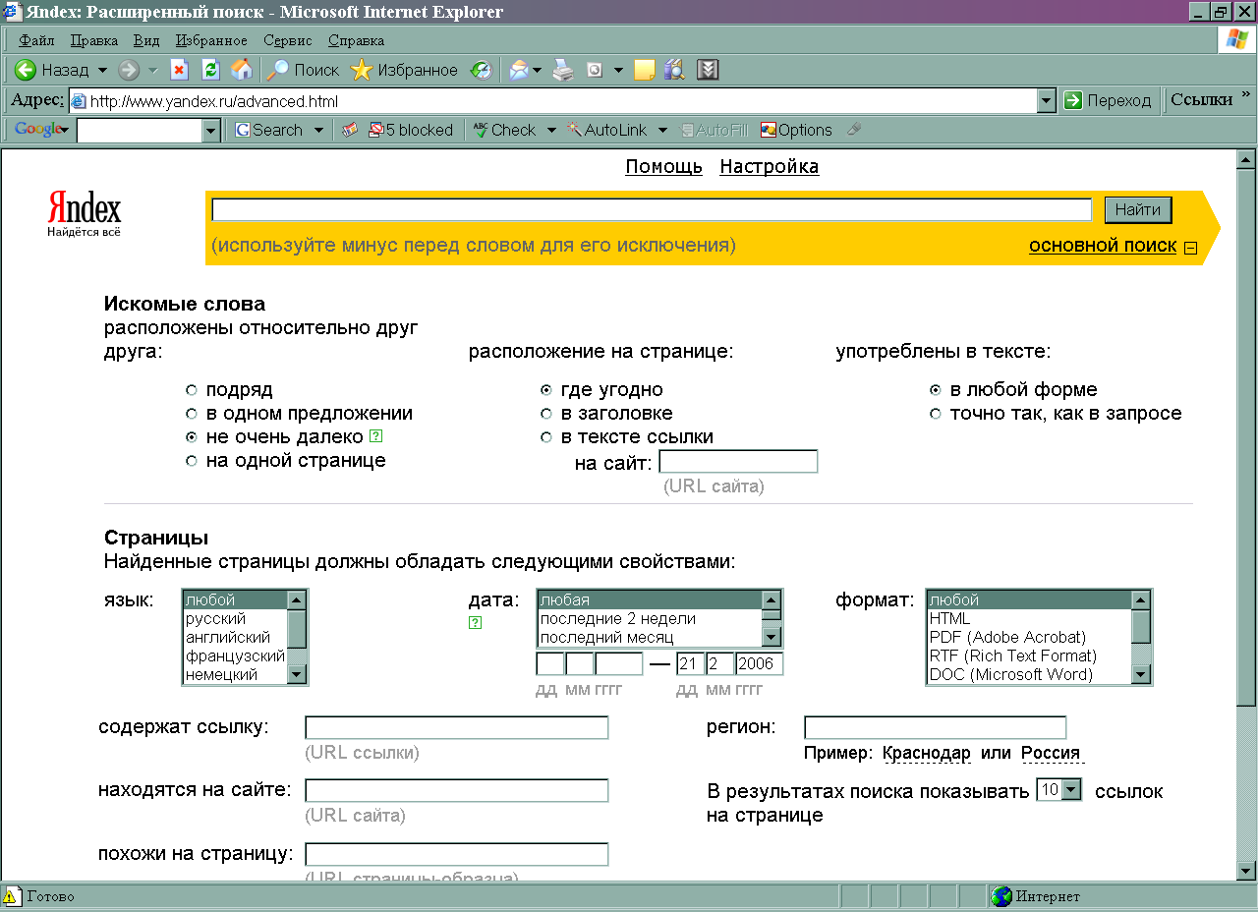
Task: Print the page with the printer icon
Action: (x=562, y=70)
